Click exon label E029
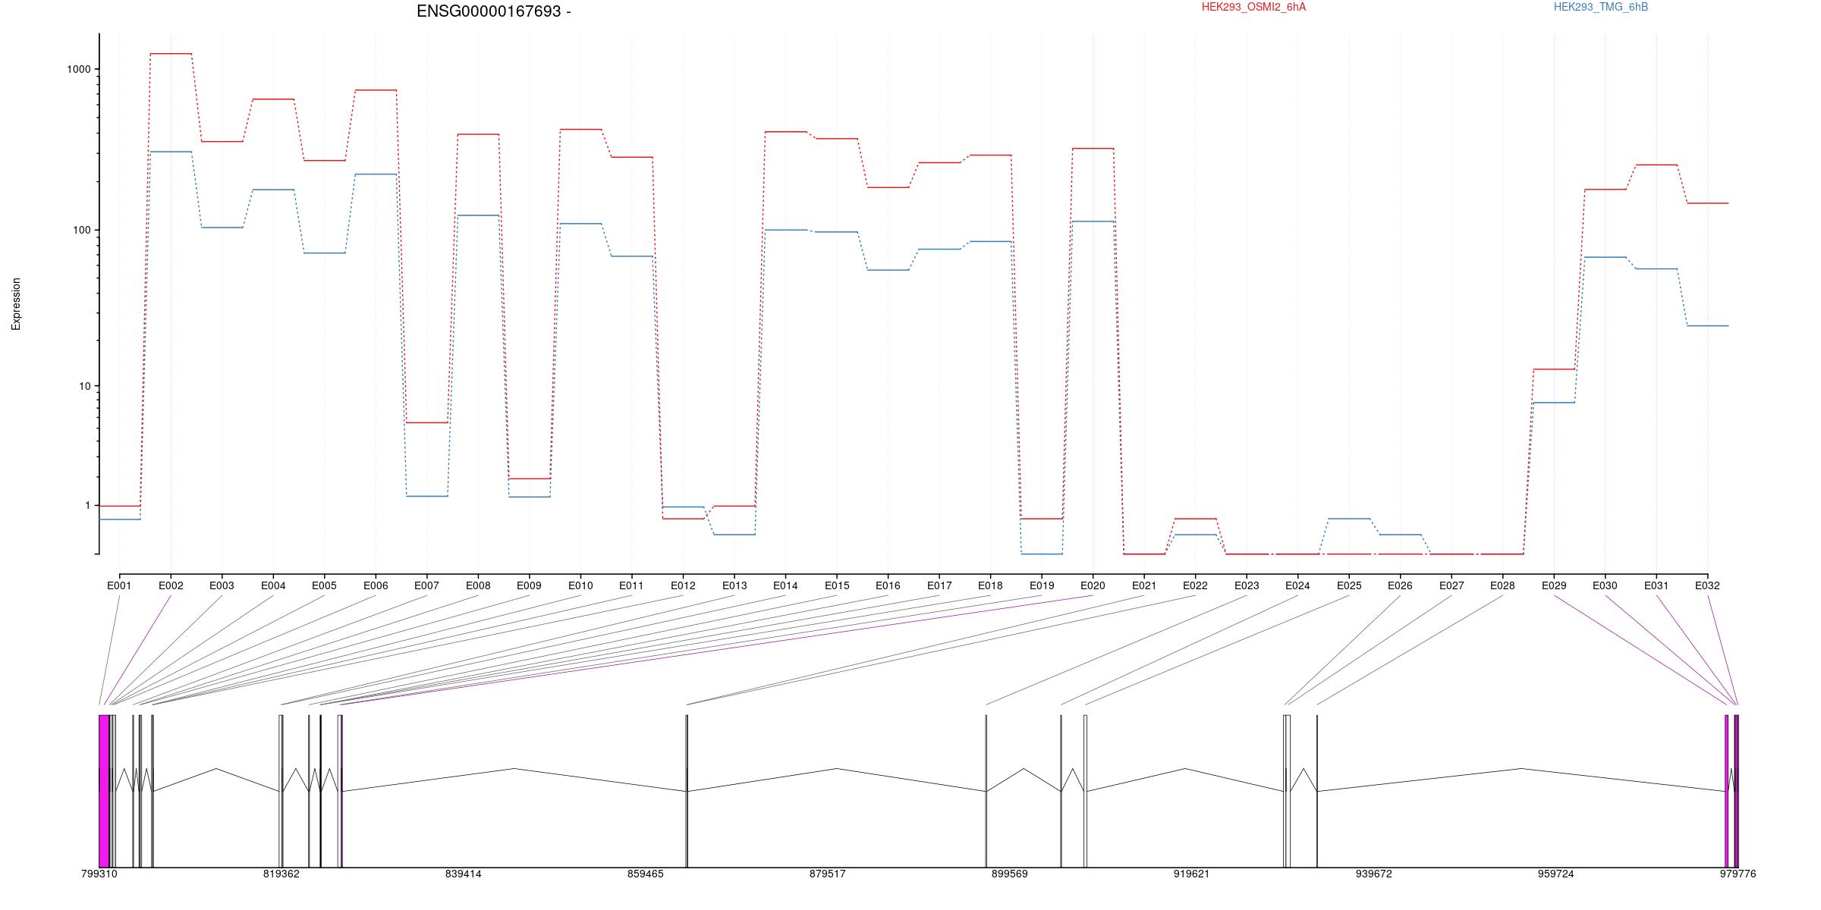 [1554, 585]
